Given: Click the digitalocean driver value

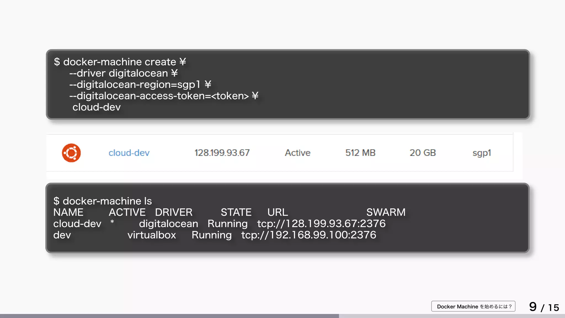Looking at the screenshot, I should tap(169, 224).
